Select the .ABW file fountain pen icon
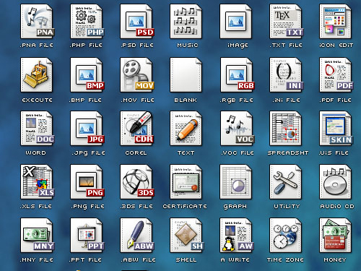The image size is (361, 271). (x=137, y=235)
